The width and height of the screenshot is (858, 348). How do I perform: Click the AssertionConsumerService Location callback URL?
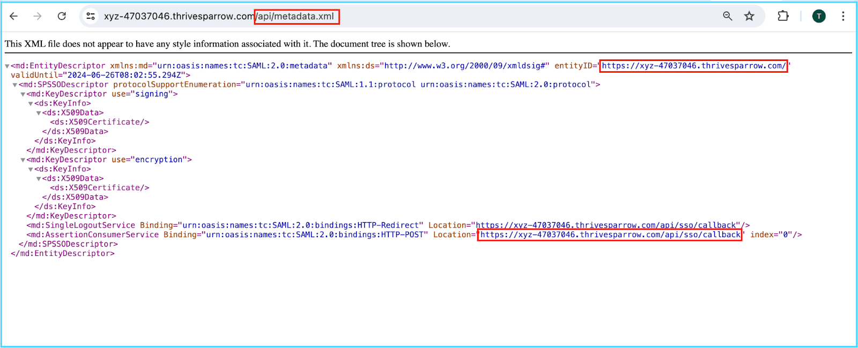[610, 234]
